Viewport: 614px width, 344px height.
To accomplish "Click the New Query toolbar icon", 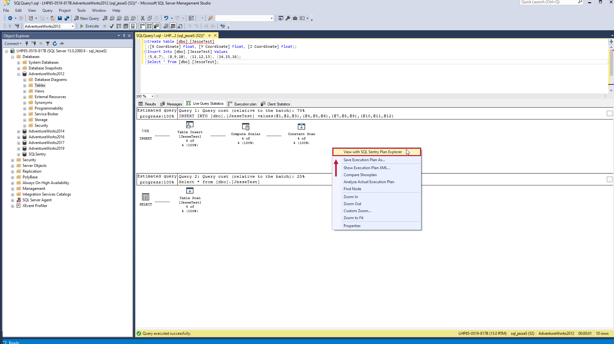I will [x=87, y=18].
